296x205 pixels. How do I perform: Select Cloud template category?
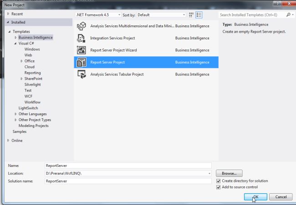pos(30,67)
